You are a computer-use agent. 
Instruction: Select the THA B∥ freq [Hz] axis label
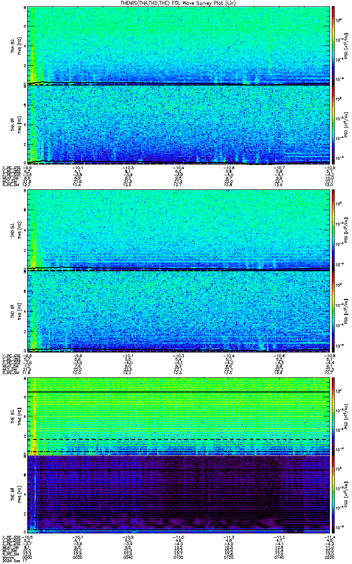pyautogui.click(x=17, y=124)
